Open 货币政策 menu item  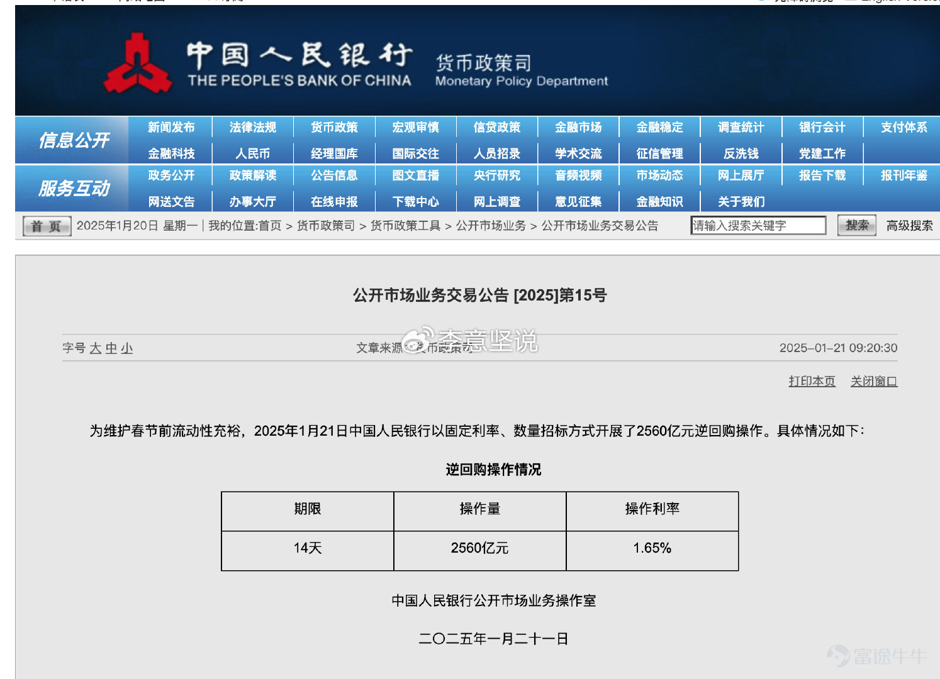click(x=334, y=128)
